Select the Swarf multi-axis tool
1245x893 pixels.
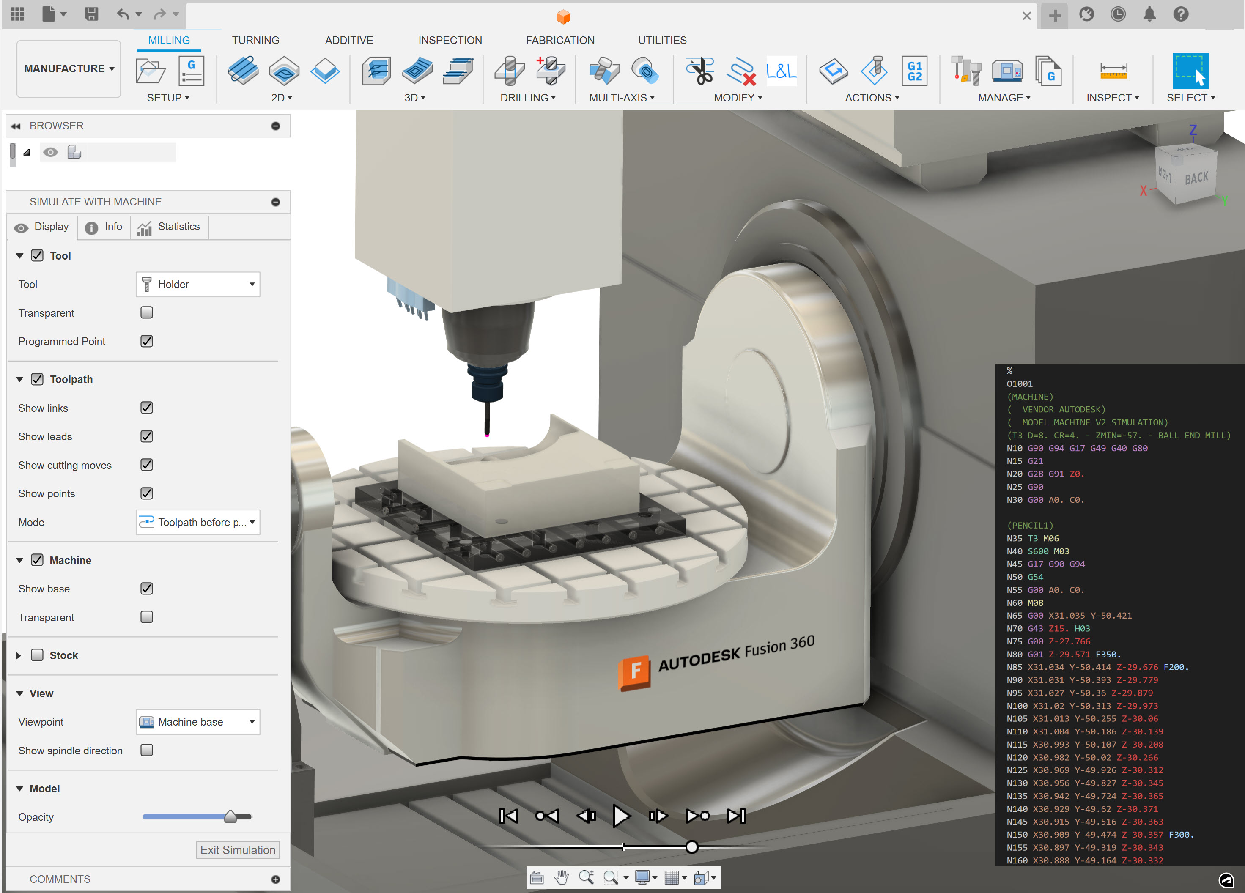click(604, 71)
